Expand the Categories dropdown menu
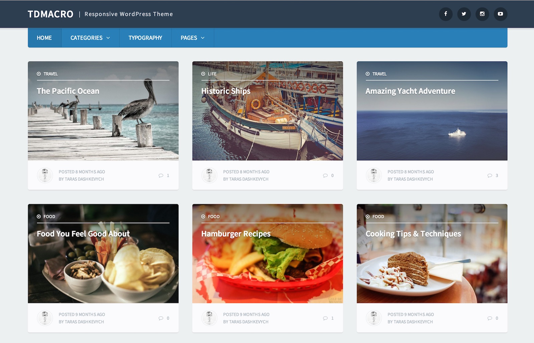 [90, 38]
